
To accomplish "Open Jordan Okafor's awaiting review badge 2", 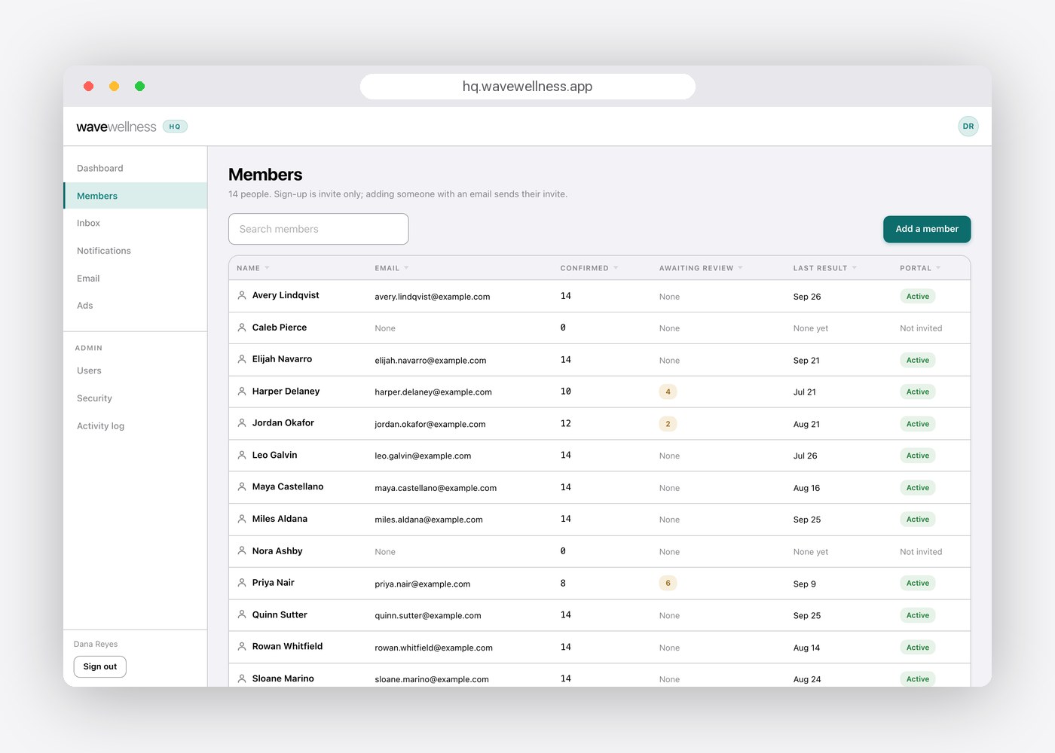I will tap(668, 424).
